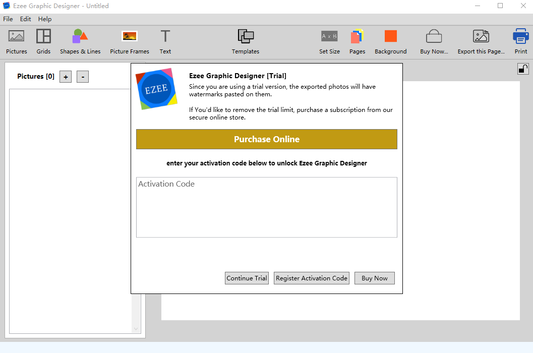The width and height of the screenshot is (533, 353).
Task: Click the Buy Now dialog button
Action: click(x=375, y=278)
